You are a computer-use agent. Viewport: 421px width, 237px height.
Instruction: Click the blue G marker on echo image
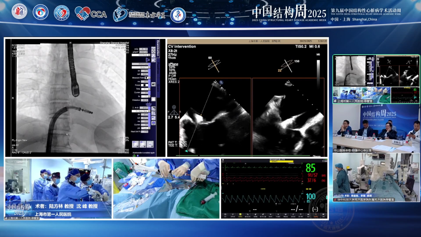(x=174, y=107)
